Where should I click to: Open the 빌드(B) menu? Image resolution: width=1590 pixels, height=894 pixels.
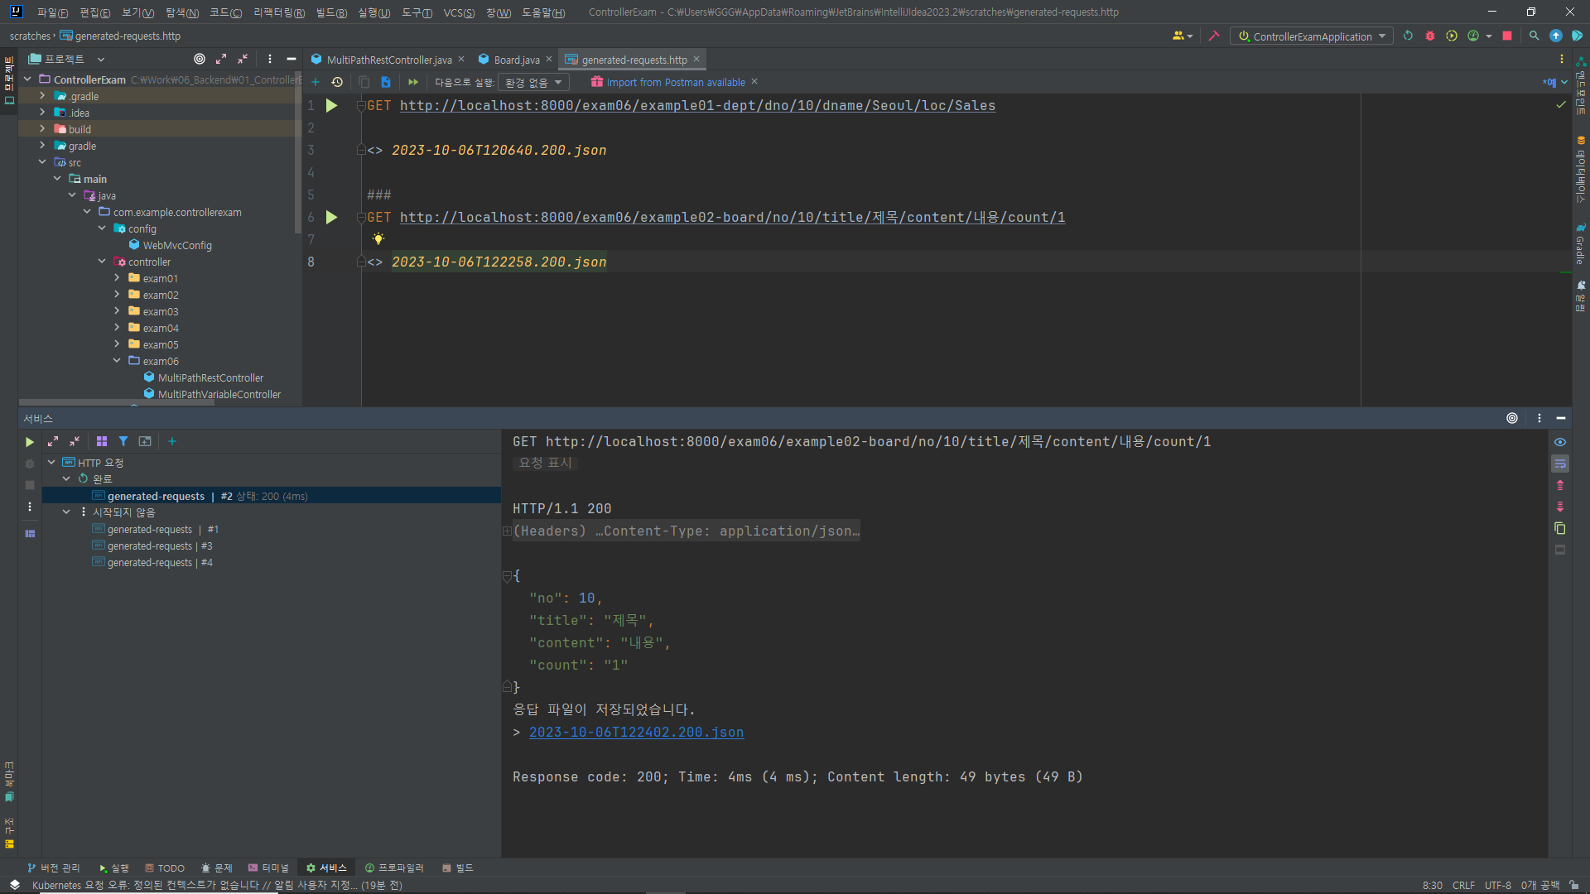coord(331,12)
